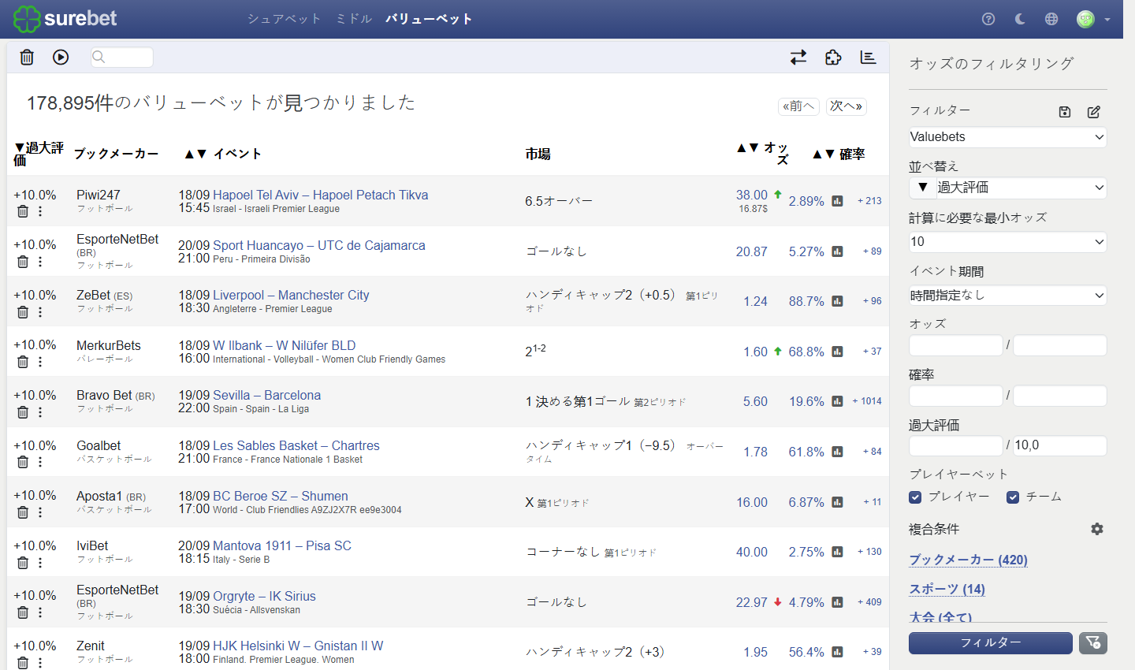Open the user avatar menu
Image resolution: width=1135 pixels, height=670 pixels.
1093,19
